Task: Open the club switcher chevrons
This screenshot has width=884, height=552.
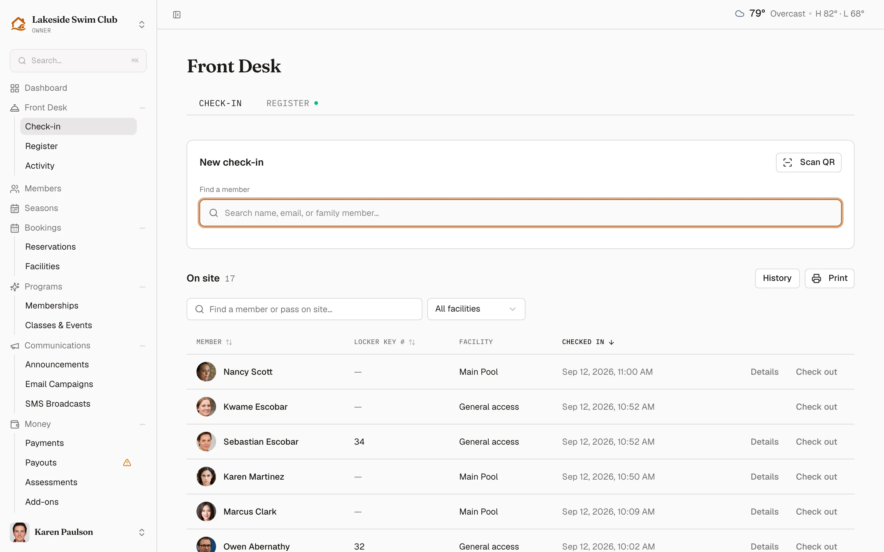Action: [x=142, y=25]
